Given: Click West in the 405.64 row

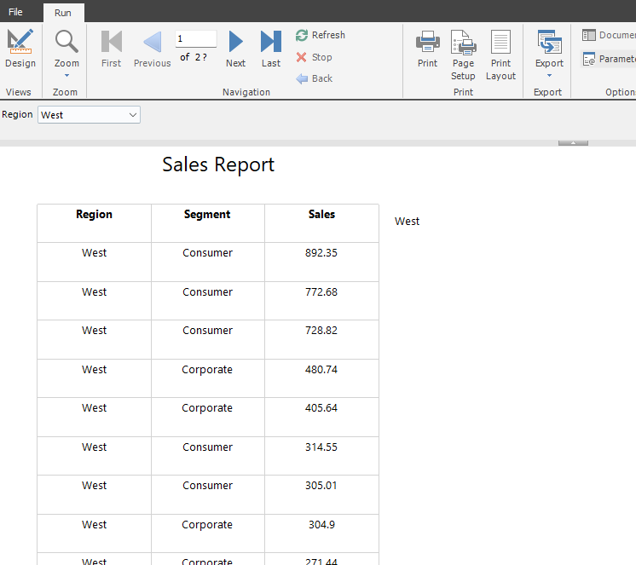Looking at the screenshot, I should coord(94,408).
